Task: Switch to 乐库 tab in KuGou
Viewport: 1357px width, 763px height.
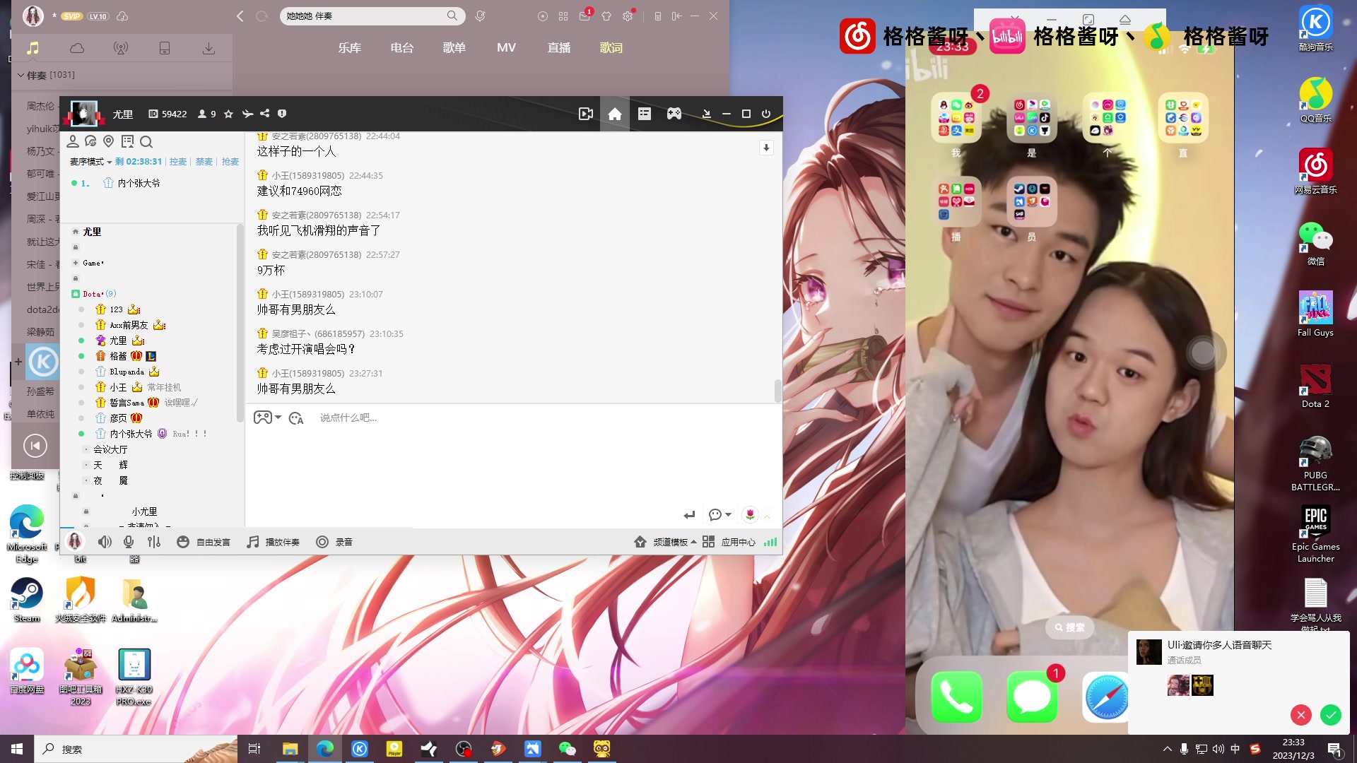Action: click(349, 47)
